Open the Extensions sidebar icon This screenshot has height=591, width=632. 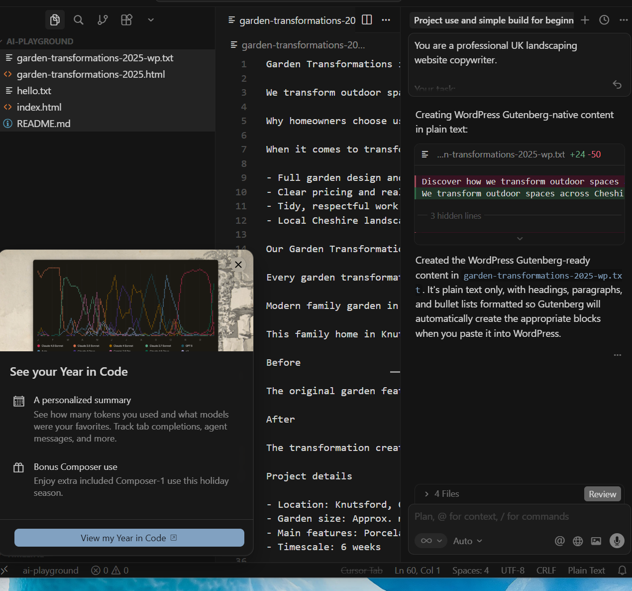[126, 20]
